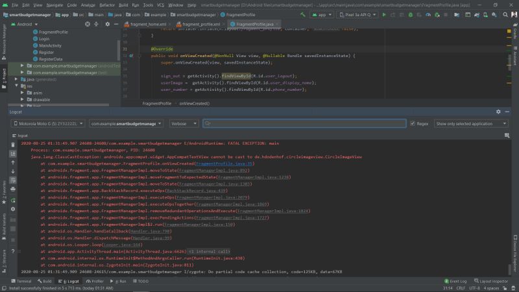The image size is (519, 292).
Task: Open the com.example.smartbudgetmanager process dropdown
Action: click(126, 123)
